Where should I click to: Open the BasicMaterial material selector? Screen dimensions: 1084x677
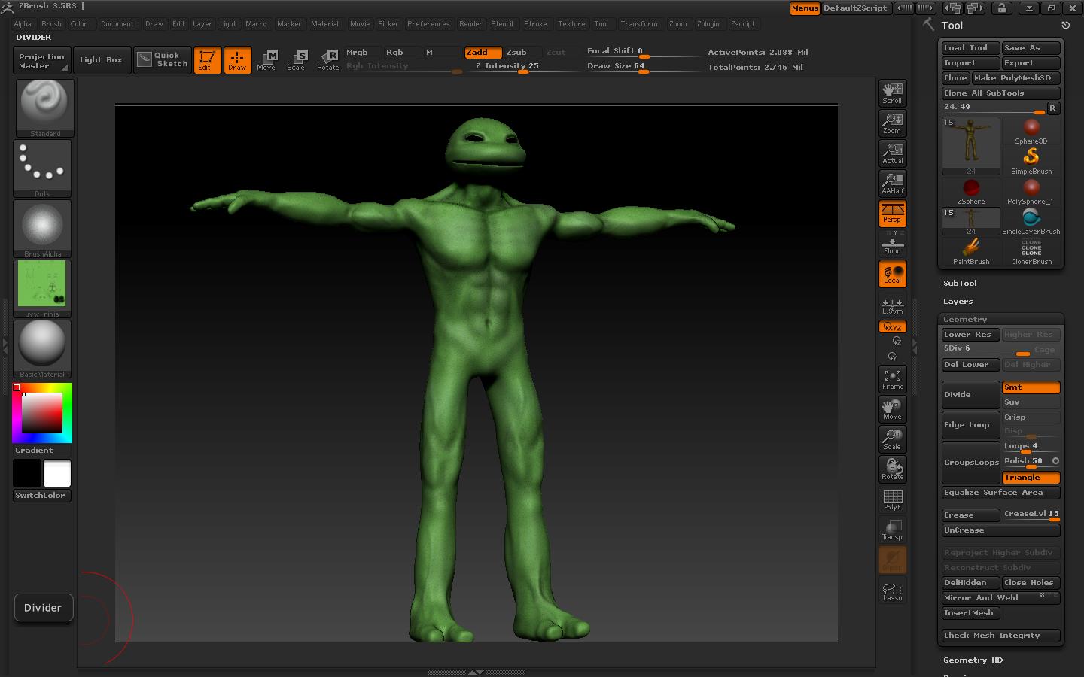point(42,349)
